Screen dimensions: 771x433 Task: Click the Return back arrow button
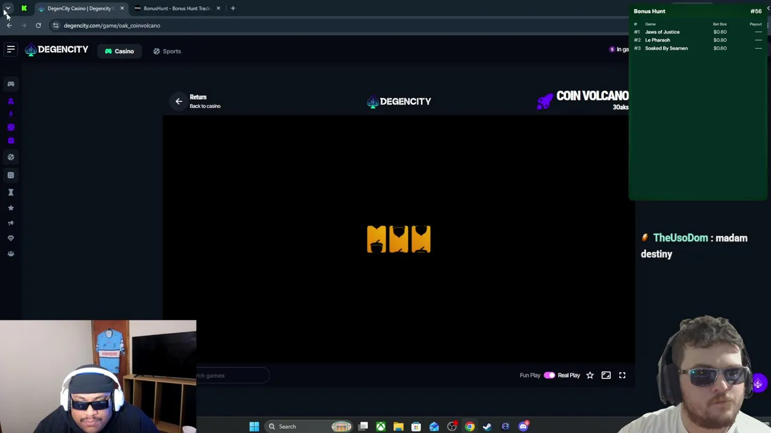[178, 101]
